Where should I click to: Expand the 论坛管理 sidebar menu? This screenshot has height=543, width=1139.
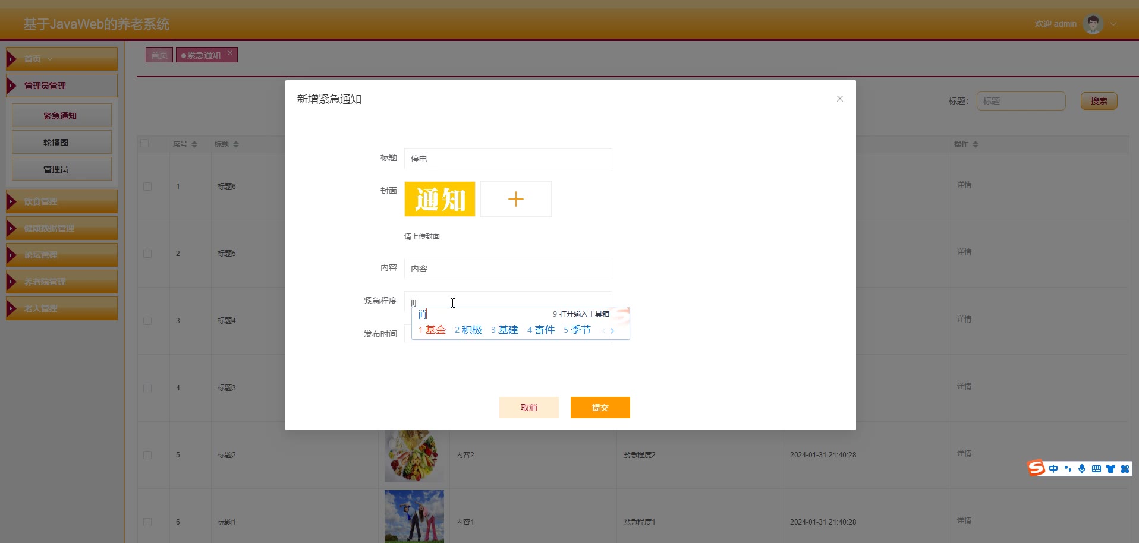62,255
